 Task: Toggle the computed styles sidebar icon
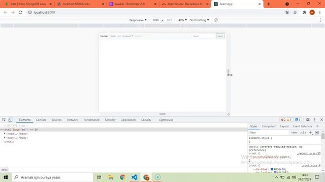click(317, 132)
